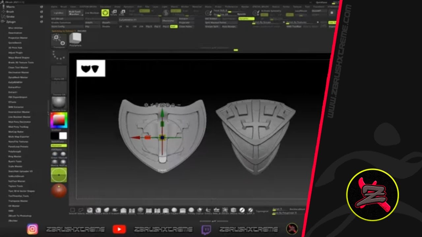The height and width of the screenshot is (237, 422).
Task: Toggle the green Dynamic button
Action: pyautogui.click(x=247, y=19)
